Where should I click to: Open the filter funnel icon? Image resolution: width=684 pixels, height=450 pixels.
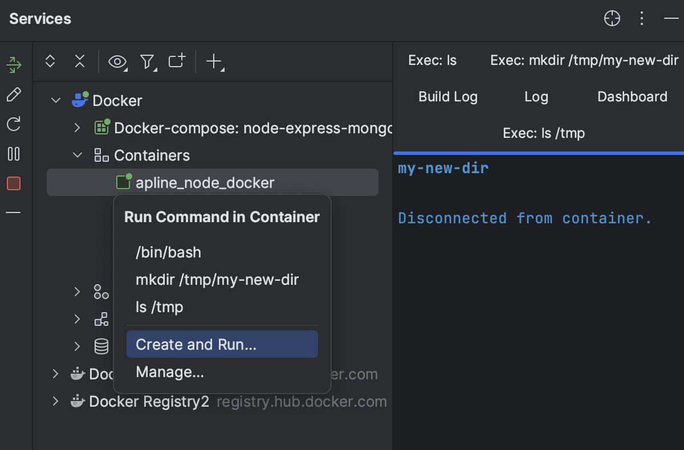(x=148, y=61)
